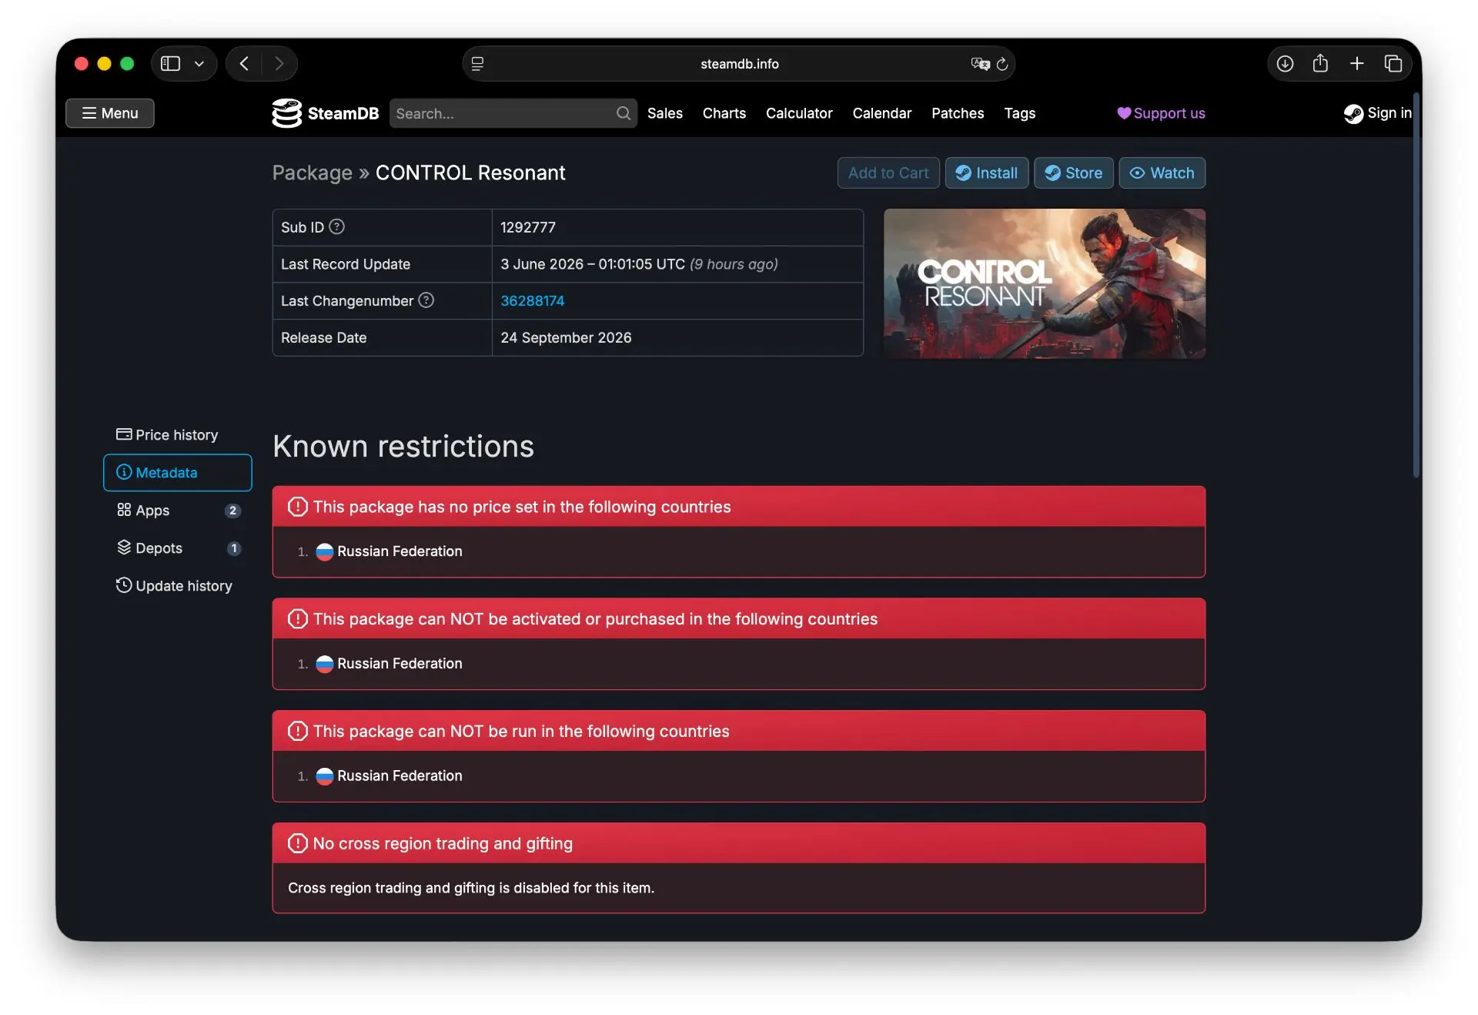Image resolution: width=1478 pixels, height=1015 pixels.
Task: Open the Patches page
Action: [958, 113]
